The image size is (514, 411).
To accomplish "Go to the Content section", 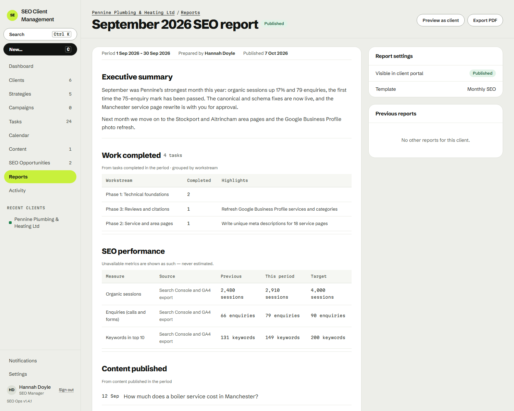I will (40, 149).
